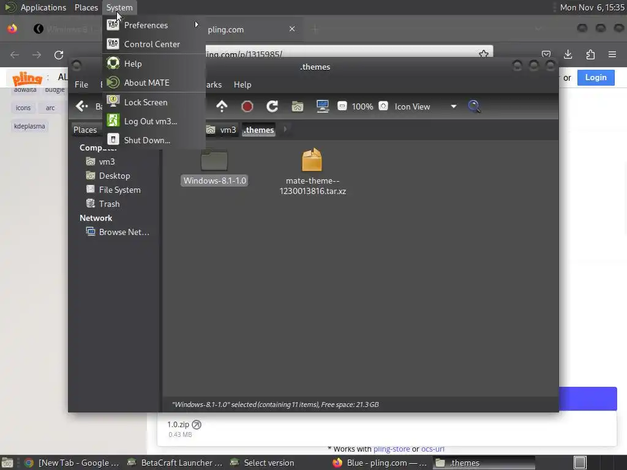Open Firefox hamburger menu
The width and height of the screenshot is (627, 470).
coord(612,54)
